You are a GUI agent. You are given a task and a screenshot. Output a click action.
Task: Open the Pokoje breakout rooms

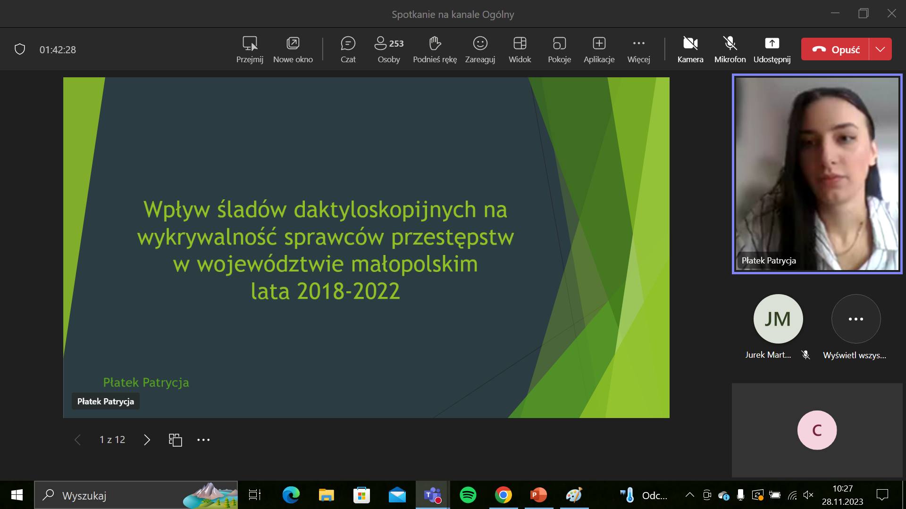pyautogui.click(x=559, y=49)
